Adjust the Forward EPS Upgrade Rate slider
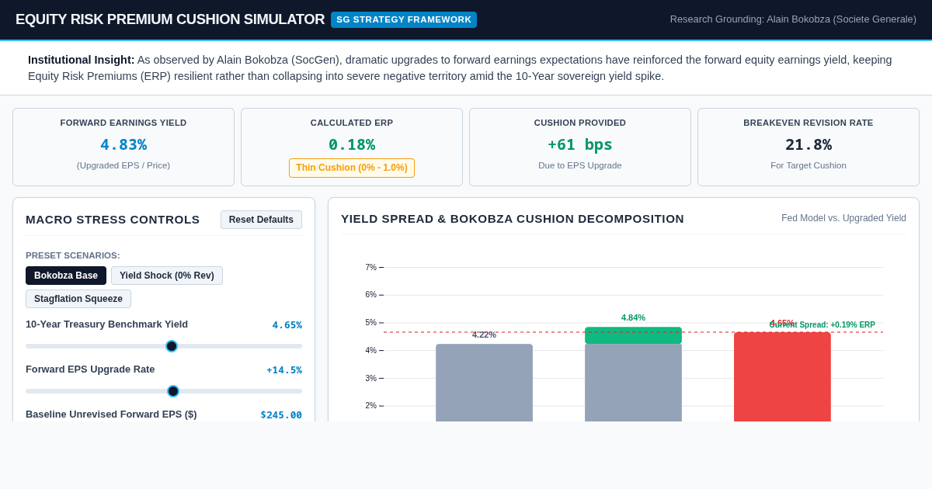 click(x=164, y=391)
